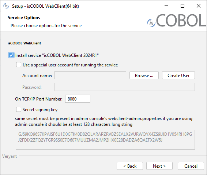Enable the Secret signing key checkbox
This screenshot has width=207, height=175.
[19, 110]
